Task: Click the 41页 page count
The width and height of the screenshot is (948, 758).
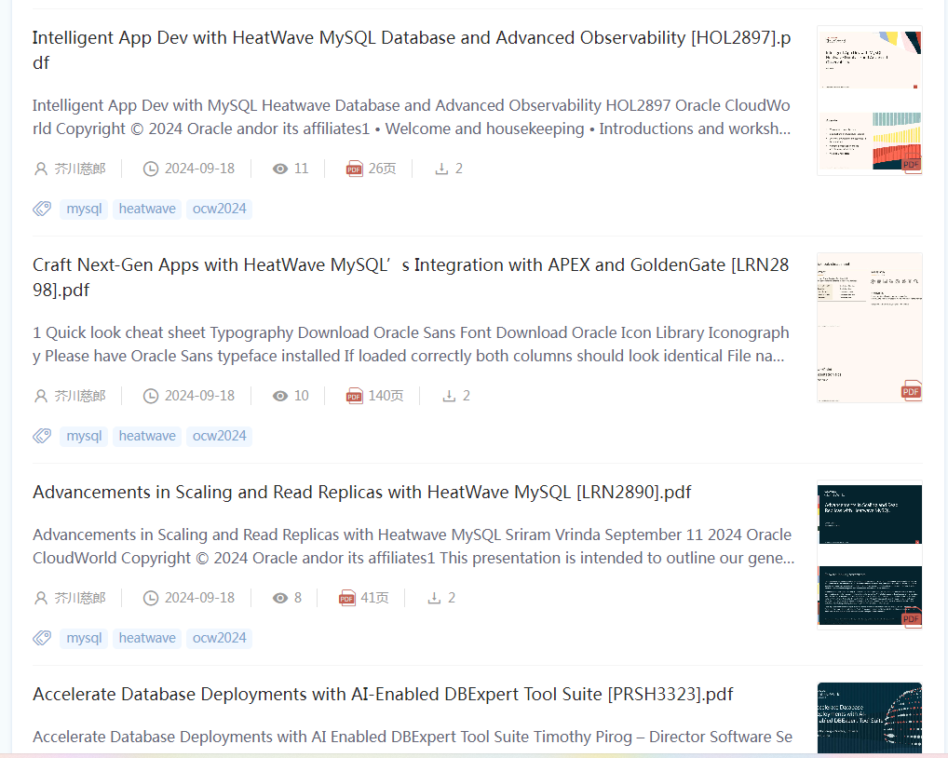Action: coord(375,598)
